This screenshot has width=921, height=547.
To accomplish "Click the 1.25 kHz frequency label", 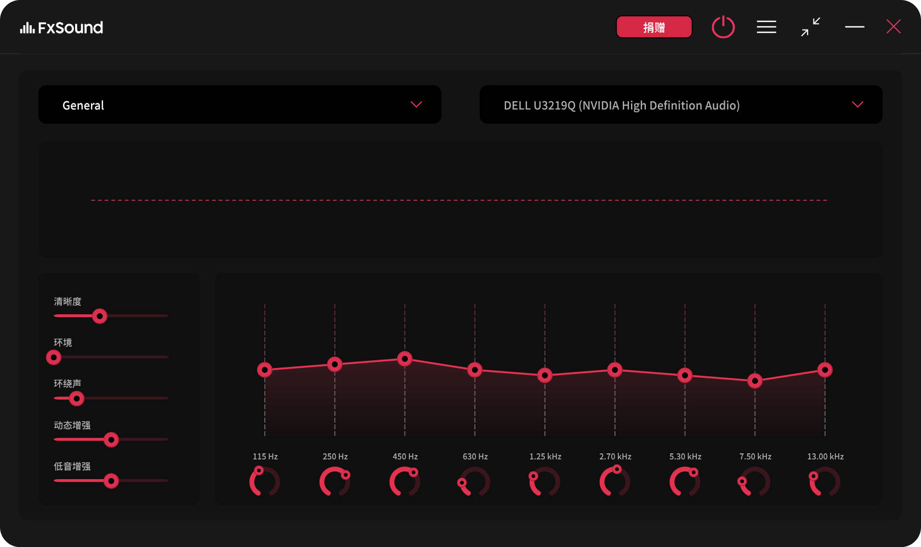I will pos(545,457).
